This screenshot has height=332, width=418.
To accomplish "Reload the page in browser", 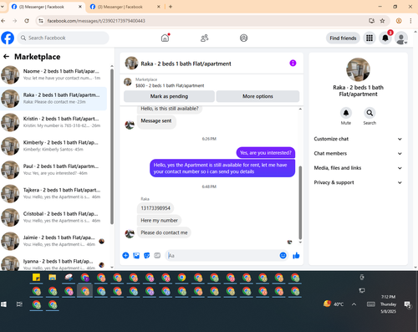I will (x=27, y=21).
